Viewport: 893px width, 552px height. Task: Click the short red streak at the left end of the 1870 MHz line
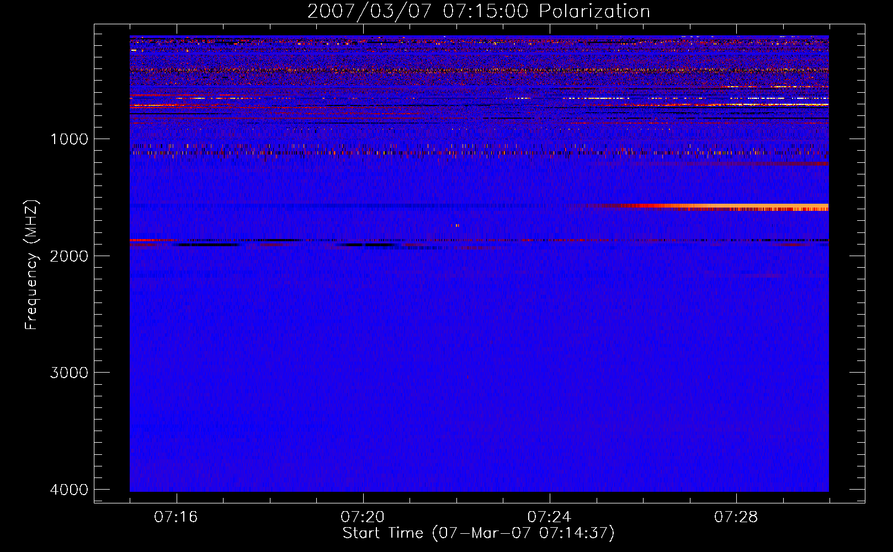pos(153,241)
